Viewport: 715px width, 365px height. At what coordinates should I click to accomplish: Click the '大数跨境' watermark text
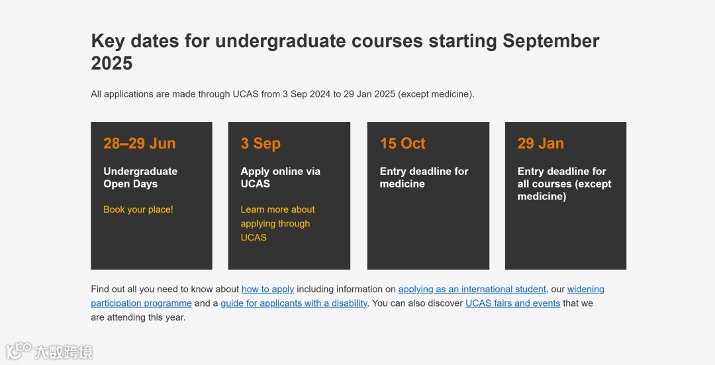point(64,352)
